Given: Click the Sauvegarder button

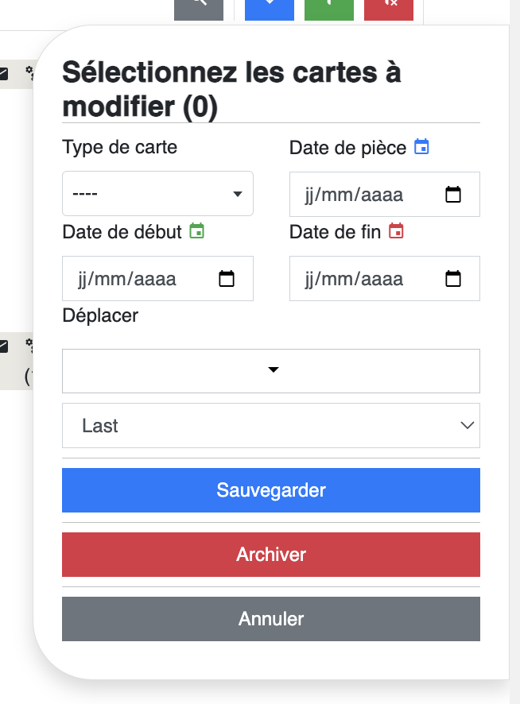Looking at the screenshot, I should pyautogui.click(x=271, y=490).
